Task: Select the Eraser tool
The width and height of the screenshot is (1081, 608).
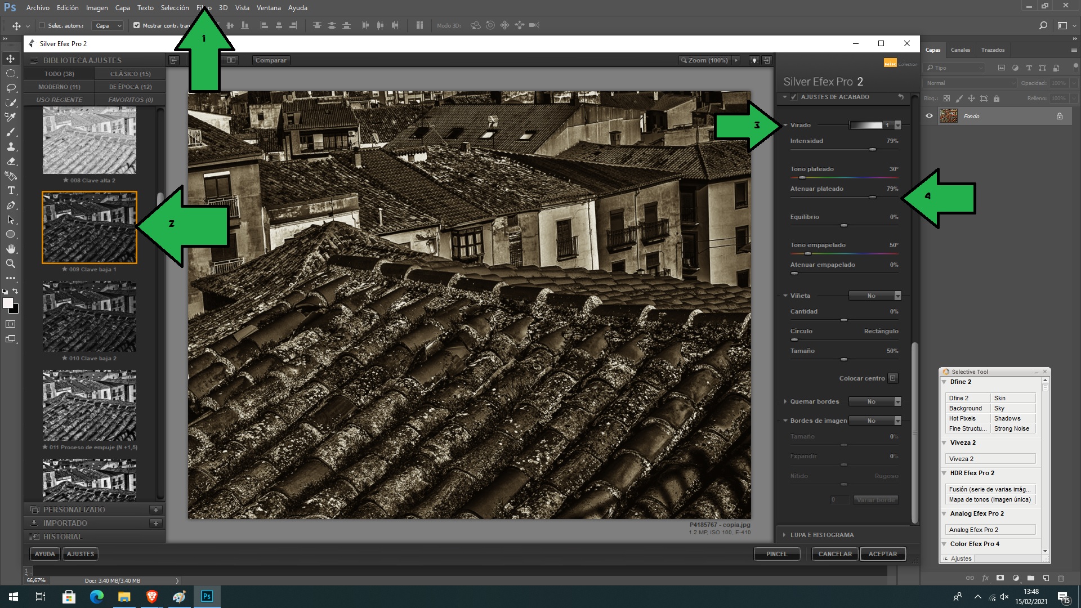Action: (x=11, y=162)
